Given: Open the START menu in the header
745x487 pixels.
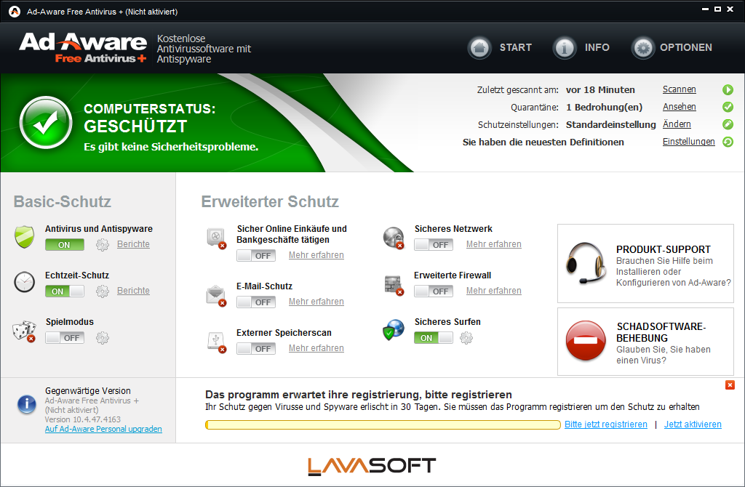Looking at the screenshot, I should click(x=500, y=48).
